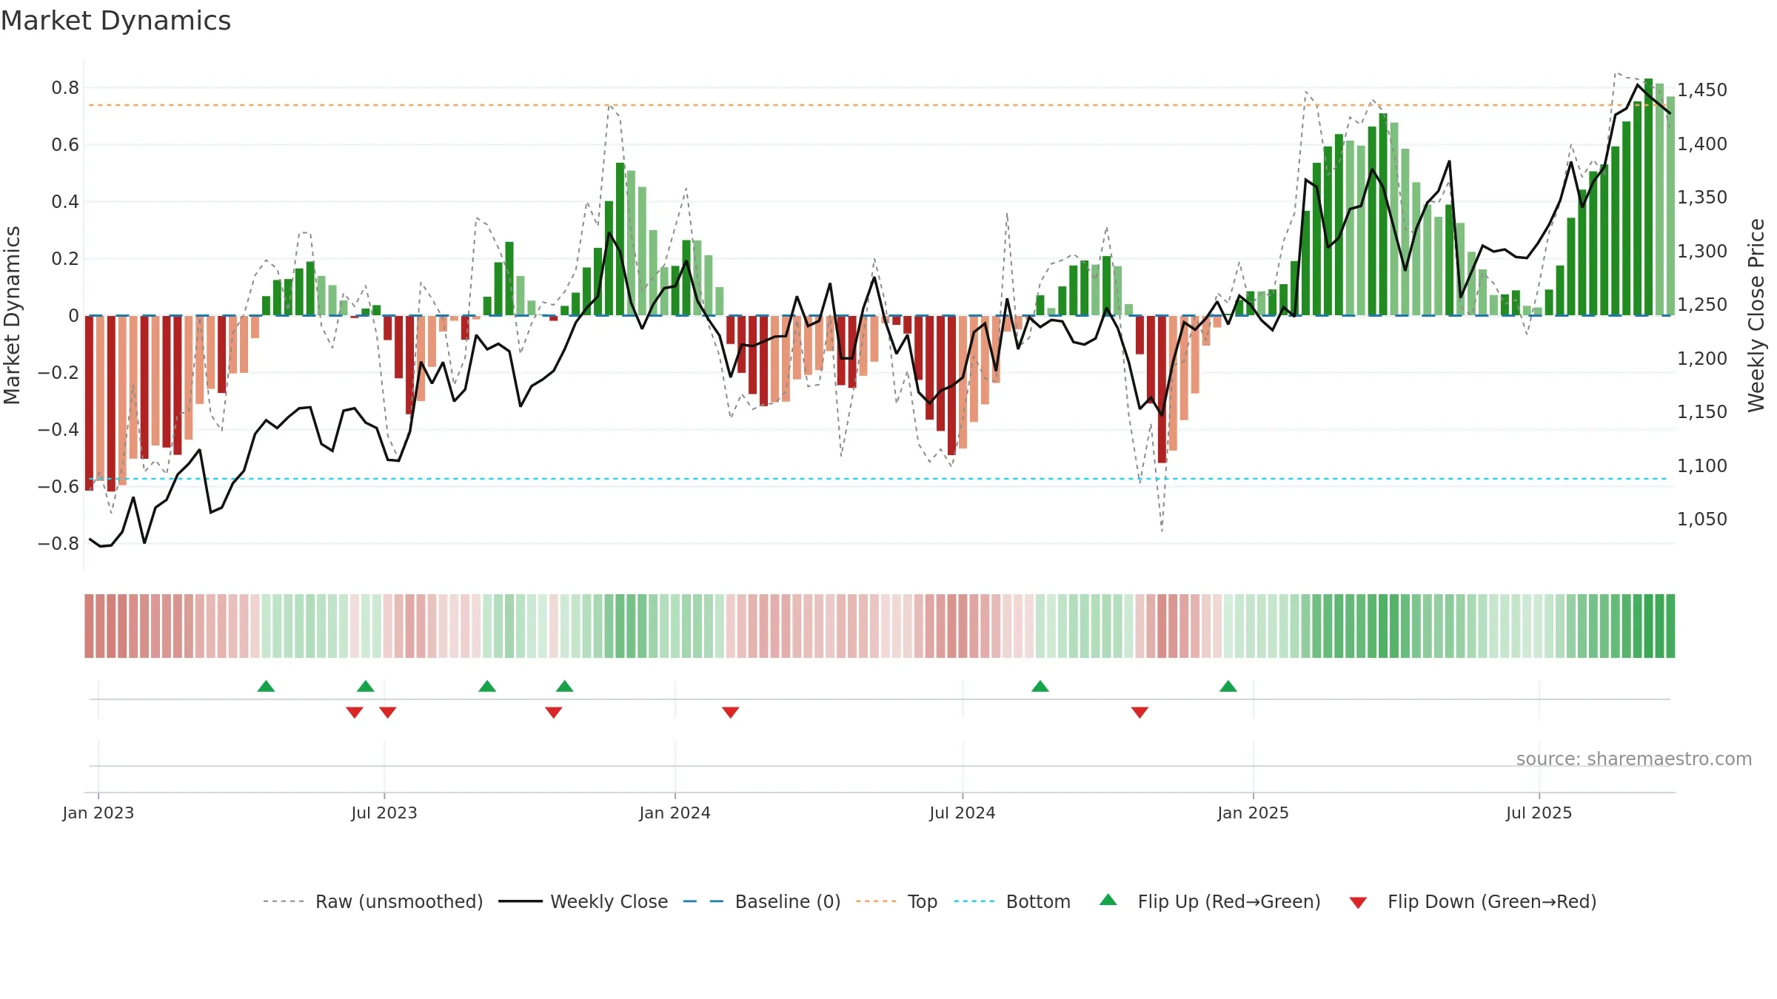Pick the late October 2024 red flip-down triangle
Image resolution: width=1777 pixels, height=999 pixels.
[1140, 713]
